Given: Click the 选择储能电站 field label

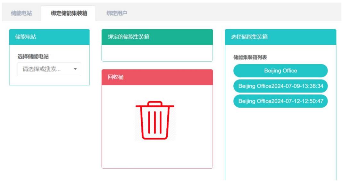Looking at the screenshot, I should click(35, 57).
